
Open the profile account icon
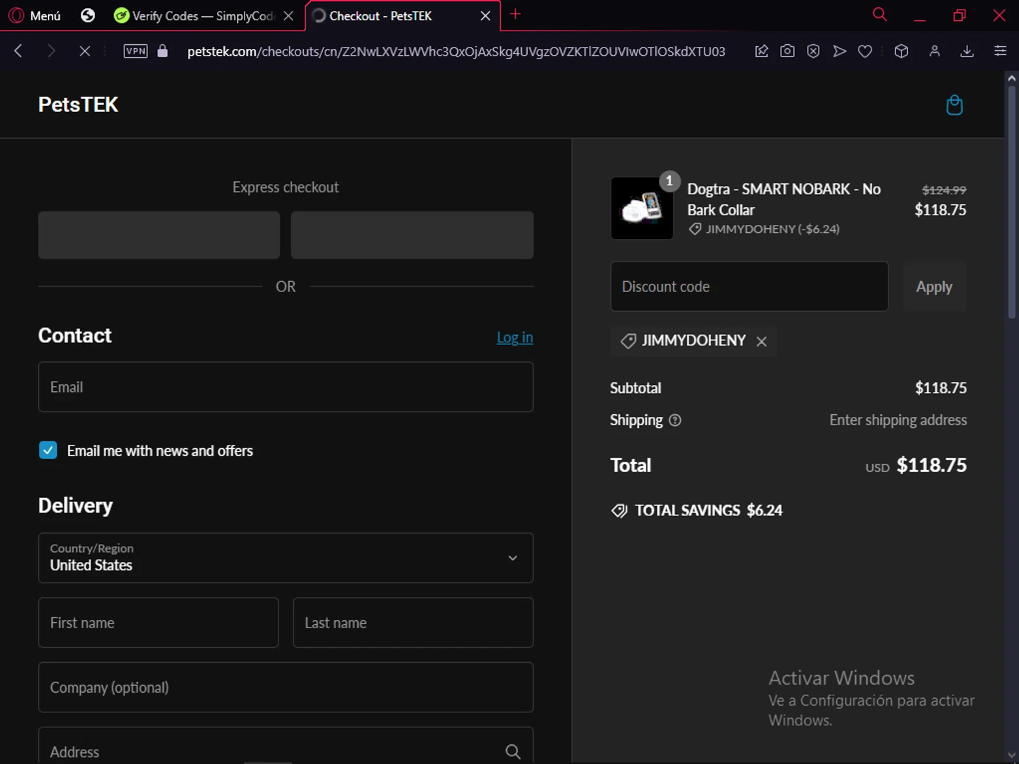point(935,51)
